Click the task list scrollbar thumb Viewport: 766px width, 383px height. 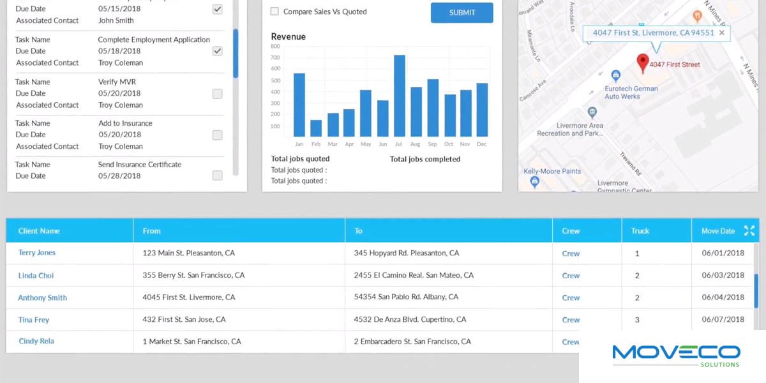pos(236,54)
